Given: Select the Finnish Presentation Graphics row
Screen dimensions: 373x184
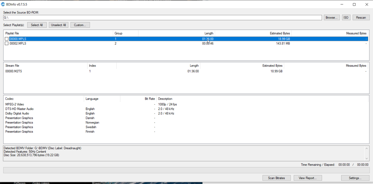Looking at the screenshot, I should click(x=186, y=132).
